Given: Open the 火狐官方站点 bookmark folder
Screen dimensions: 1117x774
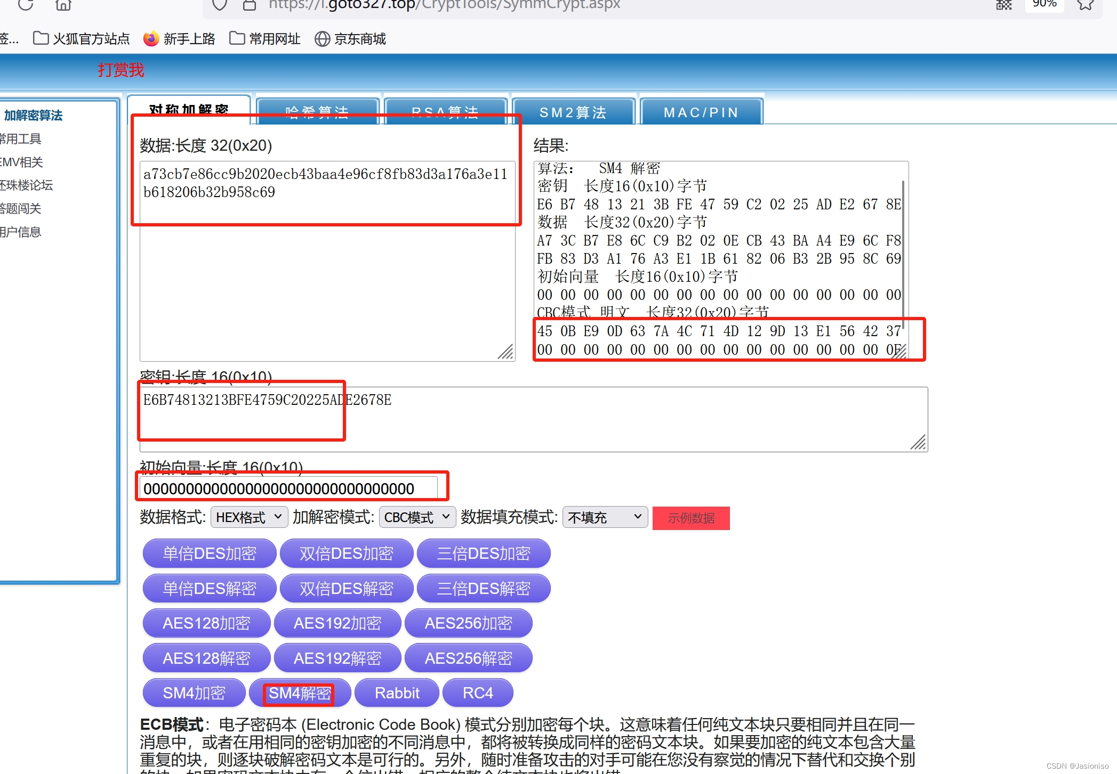Looking at the screenshot, I should pos(82,39).
